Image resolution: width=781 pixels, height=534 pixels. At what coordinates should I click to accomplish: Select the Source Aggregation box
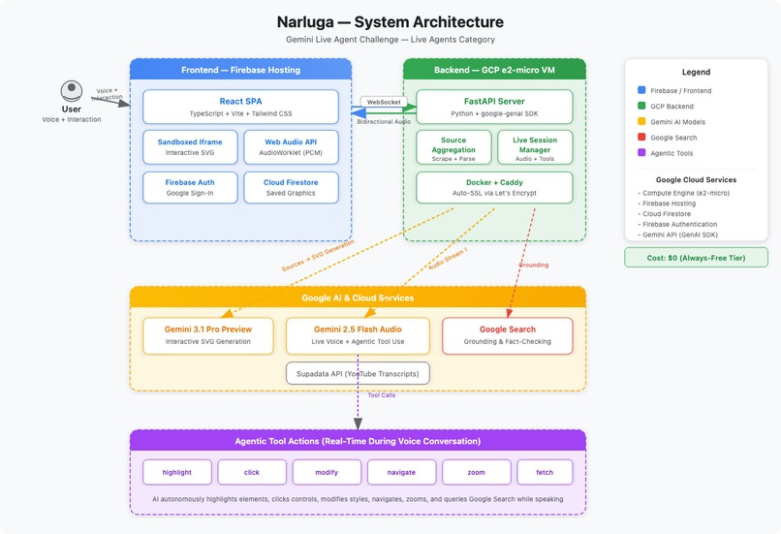tap(453, 147)
